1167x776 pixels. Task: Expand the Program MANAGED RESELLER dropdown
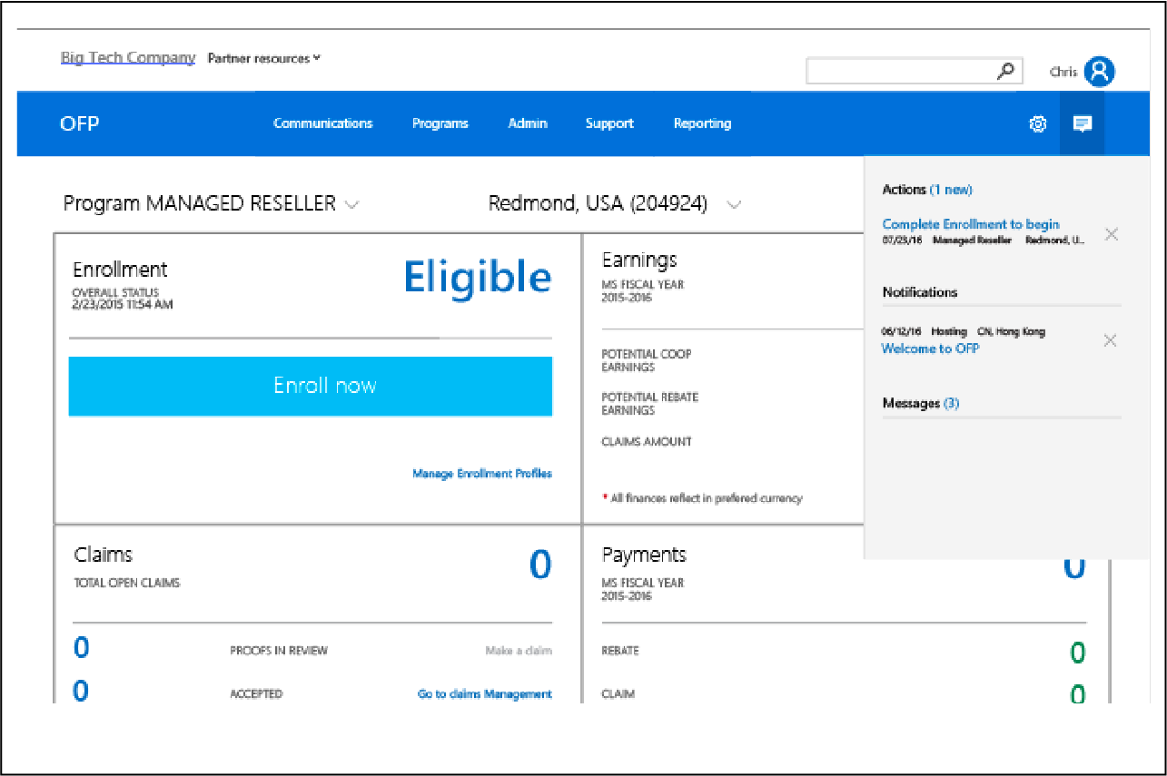(x=351, y=204)
